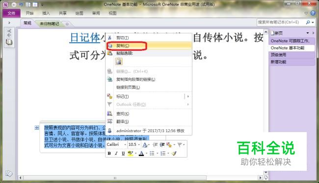The image size is (319, 183).
Task: Switch to the 共享 ribbon tab
Action: [x=63, y=13]
